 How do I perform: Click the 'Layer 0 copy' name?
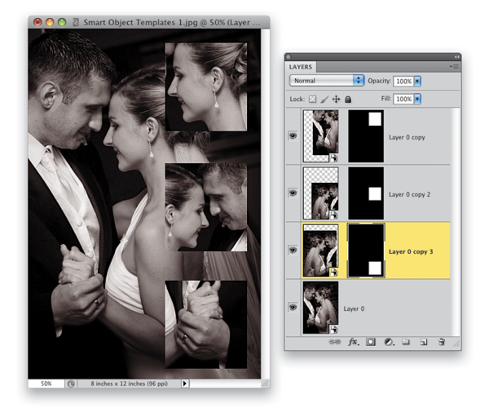click(x=407, y=137)
